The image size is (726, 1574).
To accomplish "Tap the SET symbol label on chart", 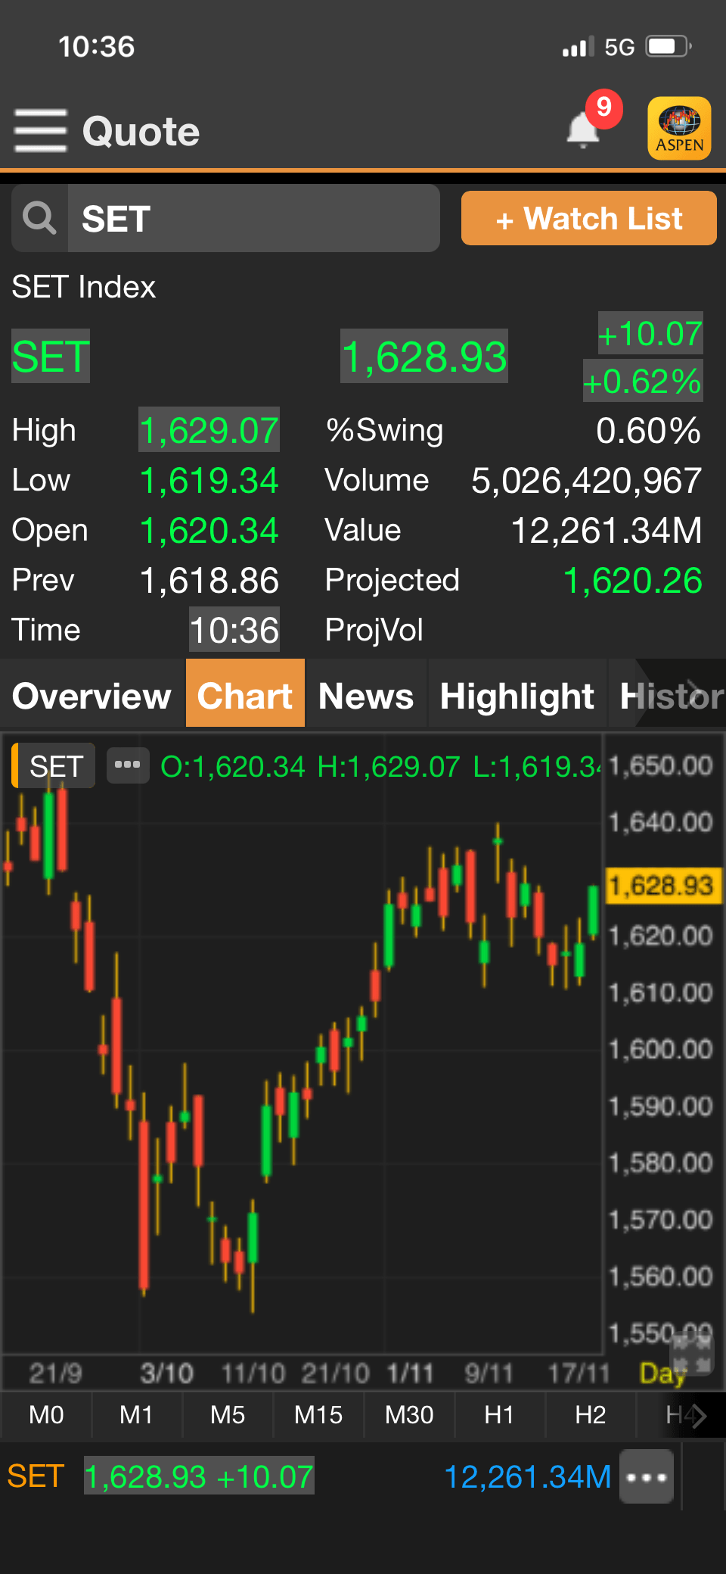I will pos(54,766).
